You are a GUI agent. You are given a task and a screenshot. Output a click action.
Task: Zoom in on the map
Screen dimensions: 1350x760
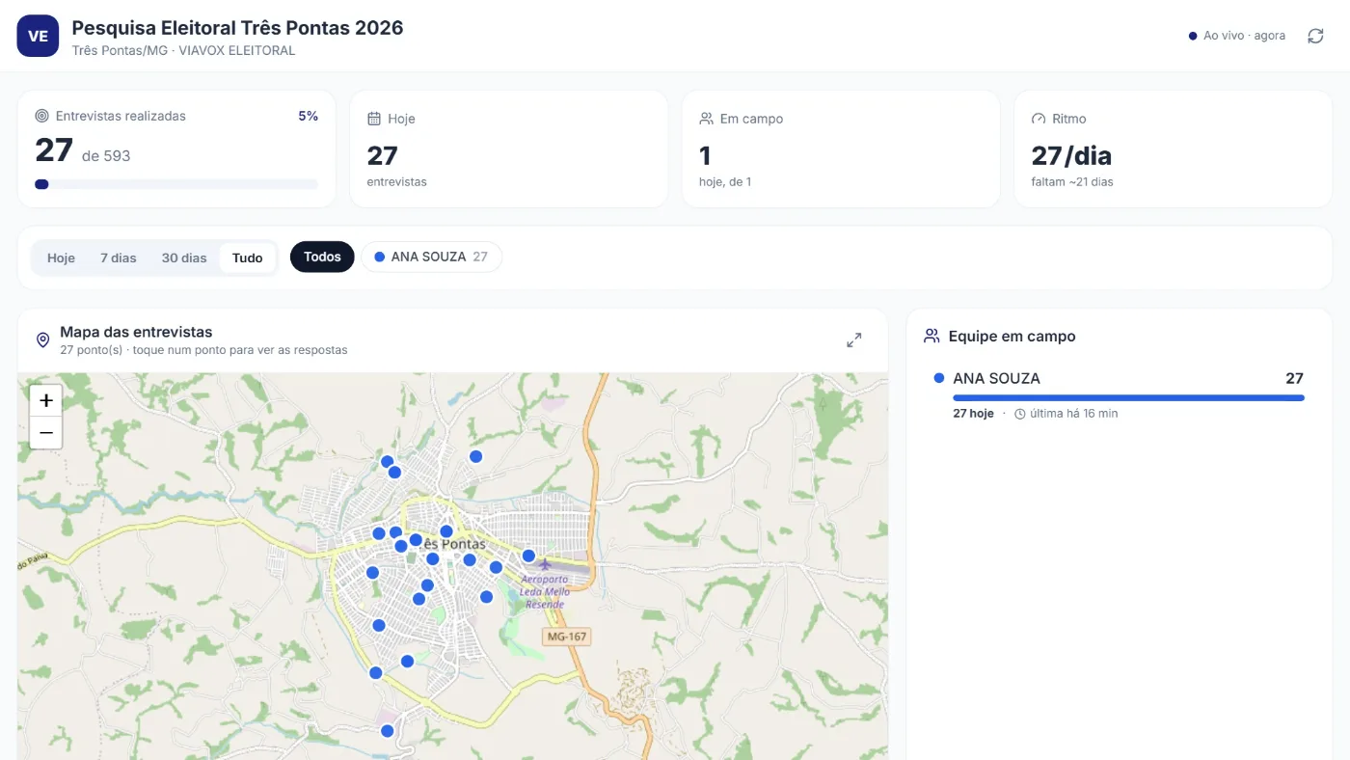[46, 400]
